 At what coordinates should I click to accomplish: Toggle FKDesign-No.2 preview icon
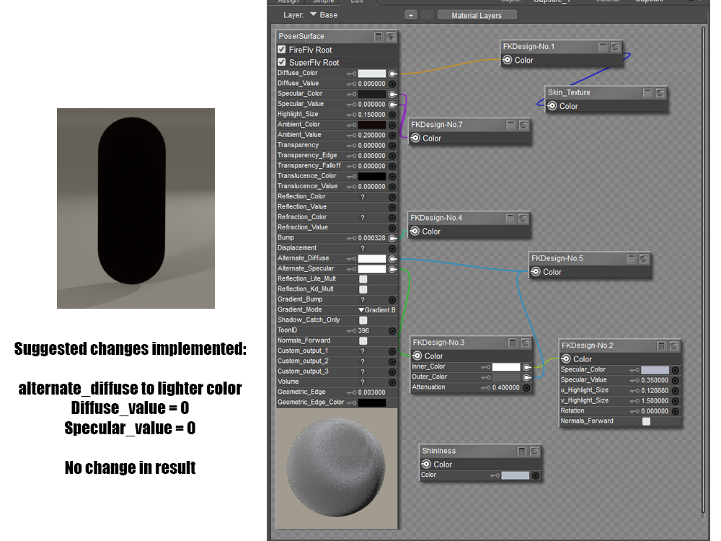(x=674, y=346)
